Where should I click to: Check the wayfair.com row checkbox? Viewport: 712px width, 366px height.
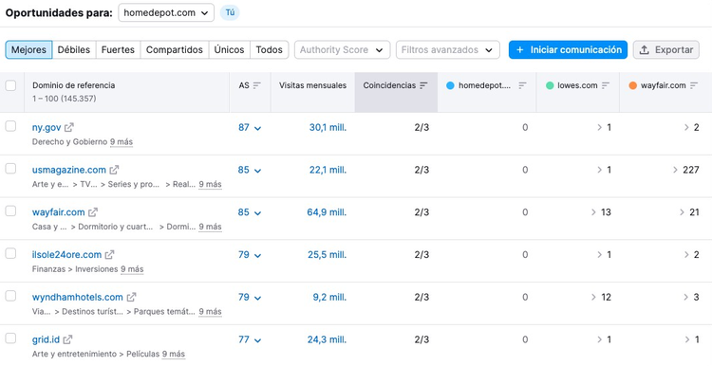click(x=10, y=210)
